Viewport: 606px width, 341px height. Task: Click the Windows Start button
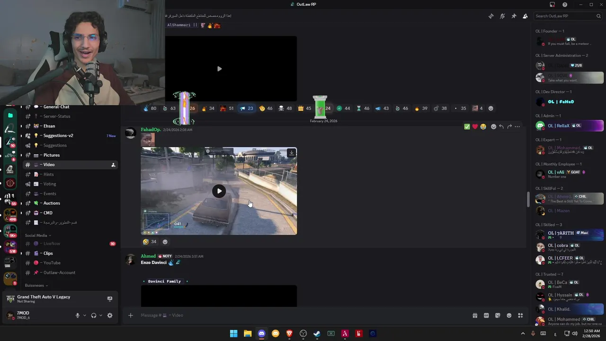point(233,333)
